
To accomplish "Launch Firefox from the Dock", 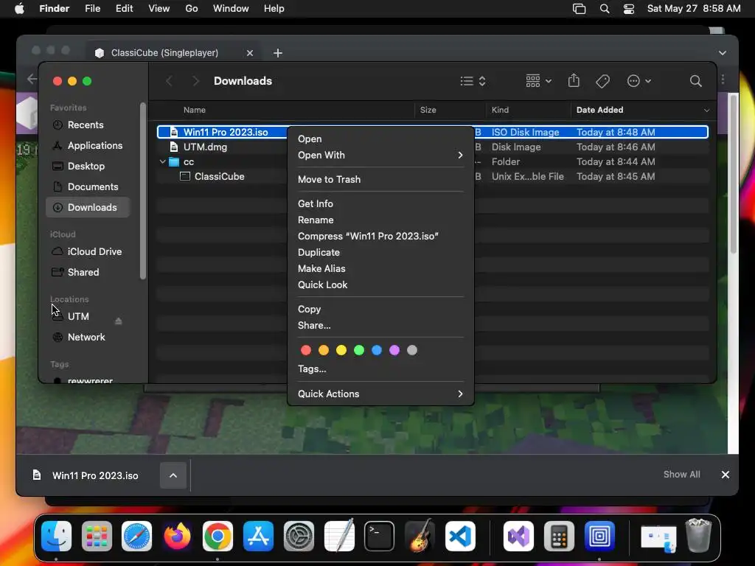I will (177, 536).
